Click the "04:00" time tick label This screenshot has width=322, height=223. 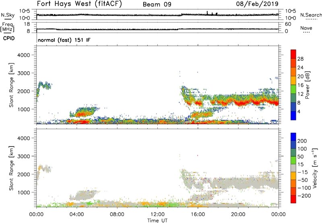coord(76,215)
